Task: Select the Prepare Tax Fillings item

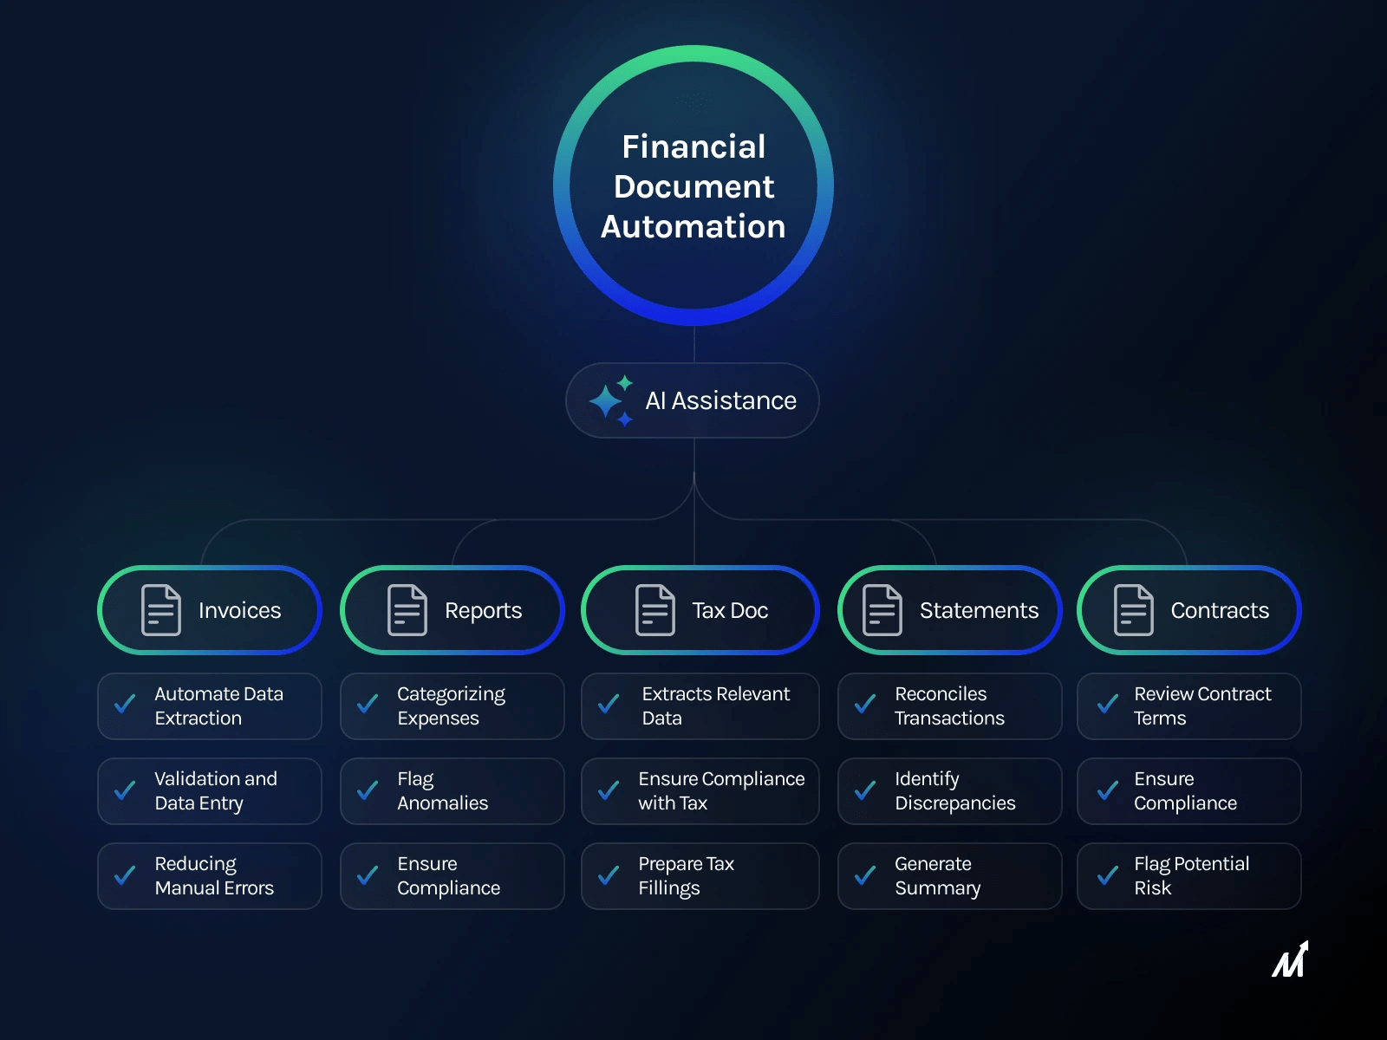Action: 700,875
